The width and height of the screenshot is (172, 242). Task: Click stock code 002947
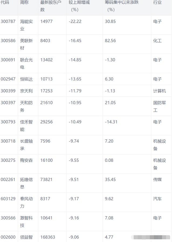tap(8, 79)
